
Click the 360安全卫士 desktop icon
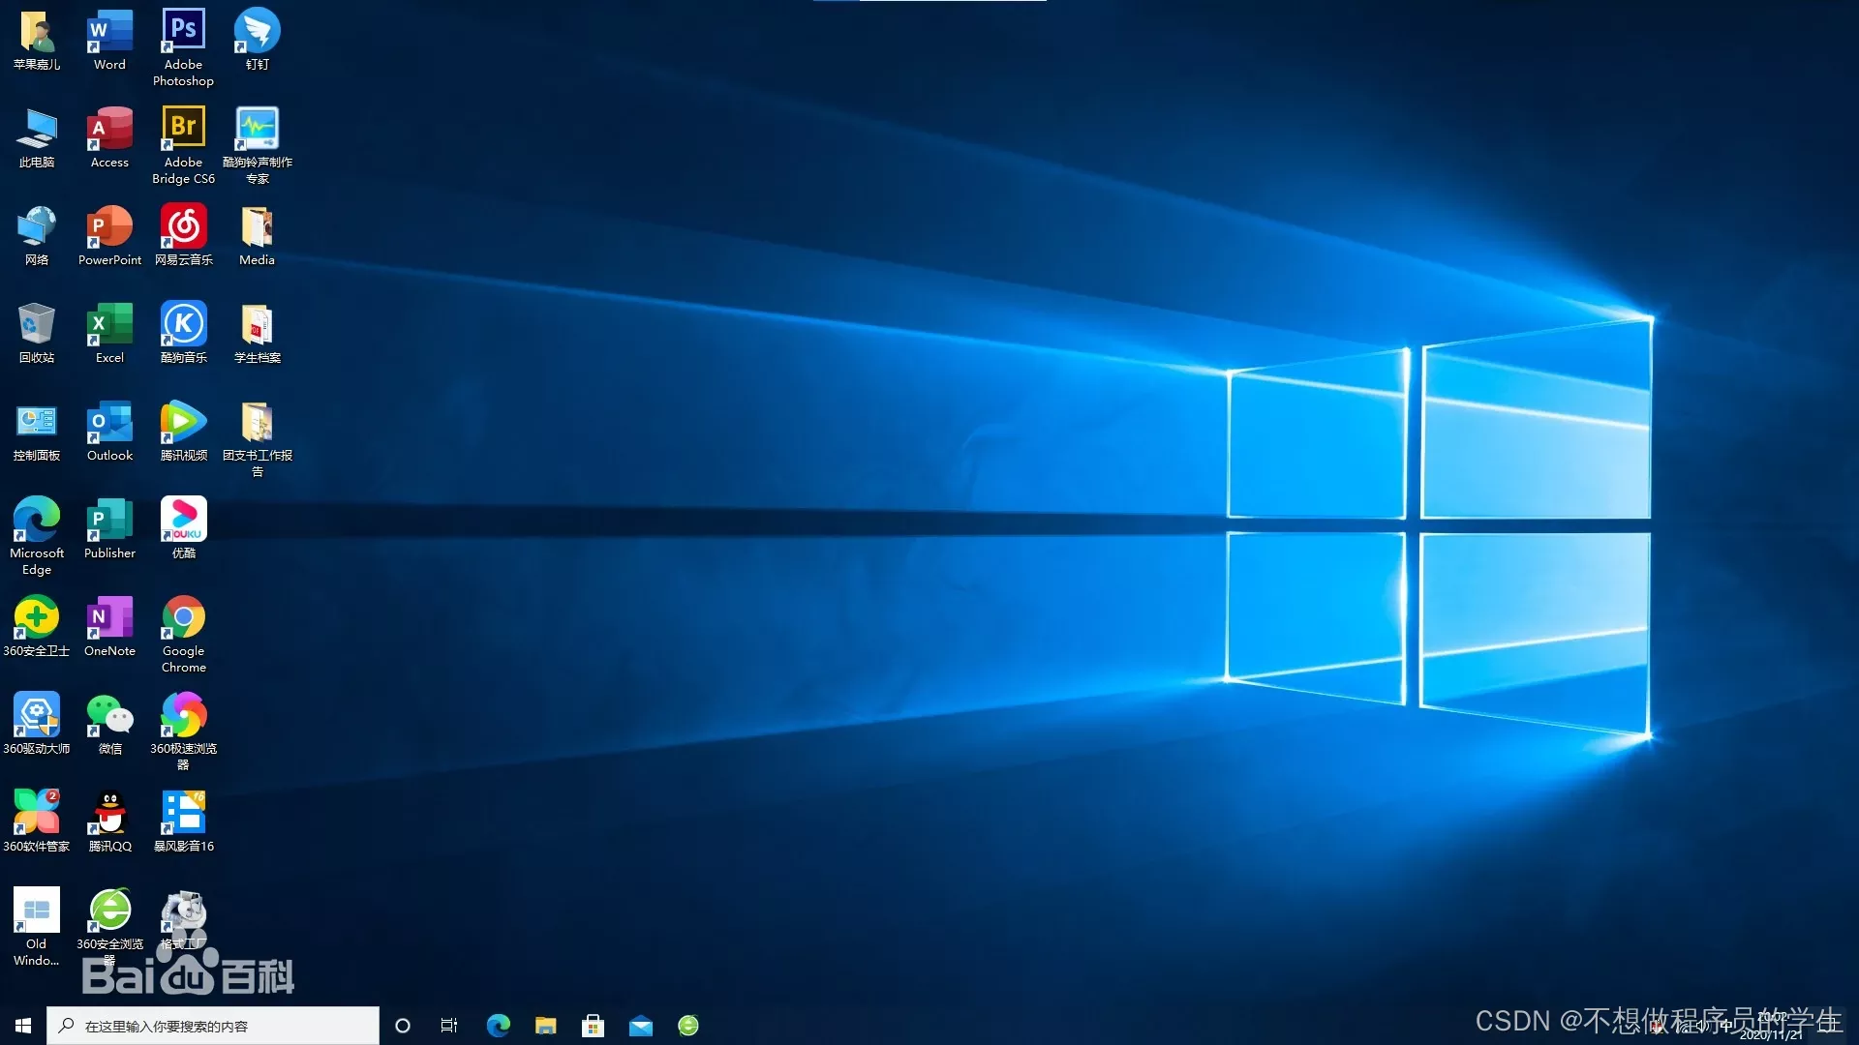37,617
